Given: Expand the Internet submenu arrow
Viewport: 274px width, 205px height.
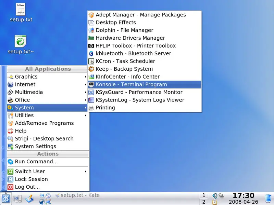Looking at the screenshot, I should coord(85,84).
